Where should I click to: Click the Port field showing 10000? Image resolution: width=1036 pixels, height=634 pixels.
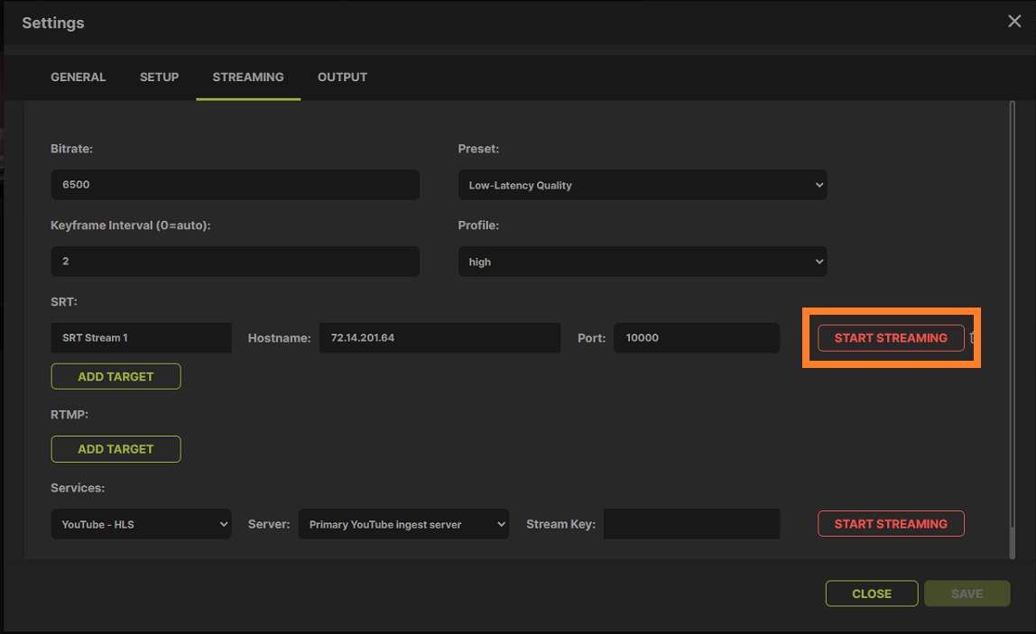(x=697, y=337)
